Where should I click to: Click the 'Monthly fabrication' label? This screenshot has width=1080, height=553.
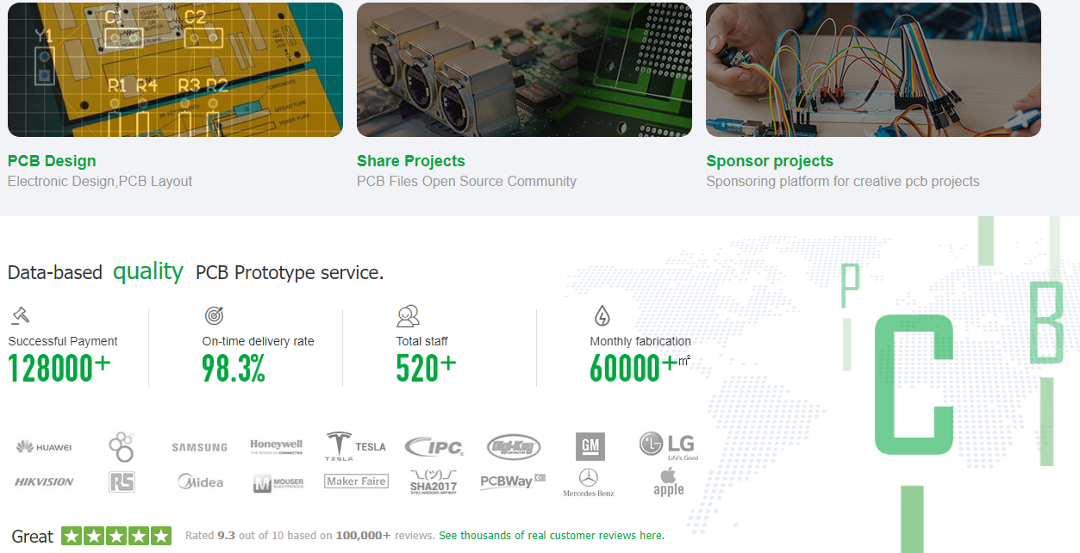click(x=640, y=341)
